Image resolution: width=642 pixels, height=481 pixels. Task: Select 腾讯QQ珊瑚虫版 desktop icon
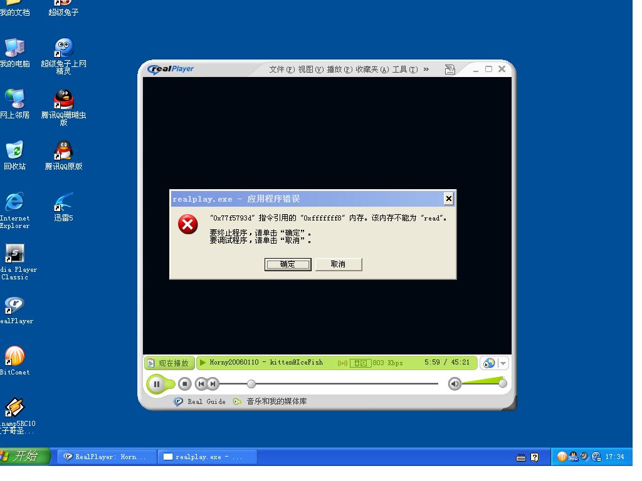tap(63, 108)
